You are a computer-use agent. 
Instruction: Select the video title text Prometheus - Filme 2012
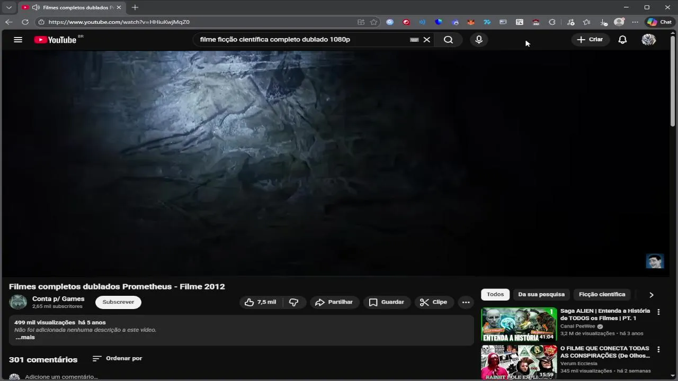tap(174, 286)
